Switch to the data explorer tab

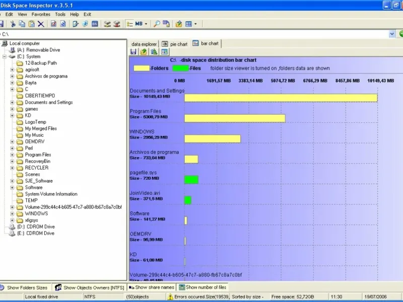144,44
